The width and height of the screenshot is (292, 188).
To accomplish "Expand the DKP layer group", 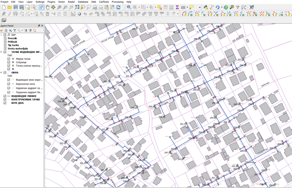I will 1,35.
